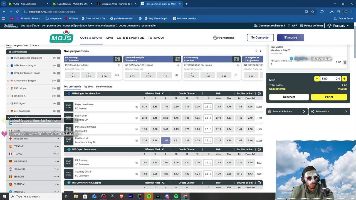Screen dimensions: 356x200
Task: Open browser extensions puzzle icon
Action: [x=322, y=12]
